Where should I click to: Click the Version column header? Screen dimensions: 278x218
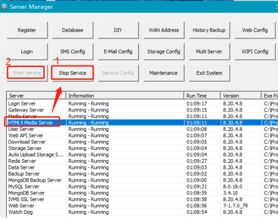point(241,96)
